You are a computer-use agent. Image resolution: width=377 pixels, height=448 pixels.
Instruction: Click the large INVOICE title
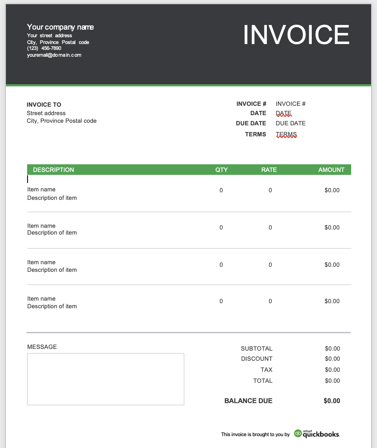(x=296, y=35)
